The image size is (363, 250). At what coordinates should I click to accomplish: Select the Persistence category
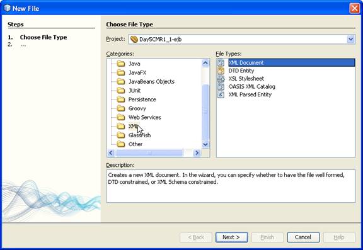coord(142,99)
